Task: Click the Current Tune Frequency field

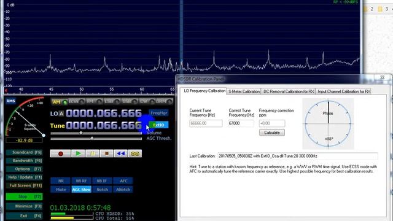Action: (x=206, y=123)
